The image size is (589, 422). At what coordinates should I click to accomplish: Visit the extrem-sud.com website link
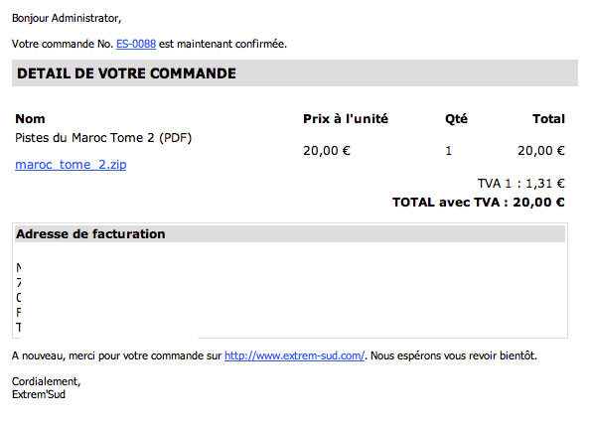coord(294,355)
